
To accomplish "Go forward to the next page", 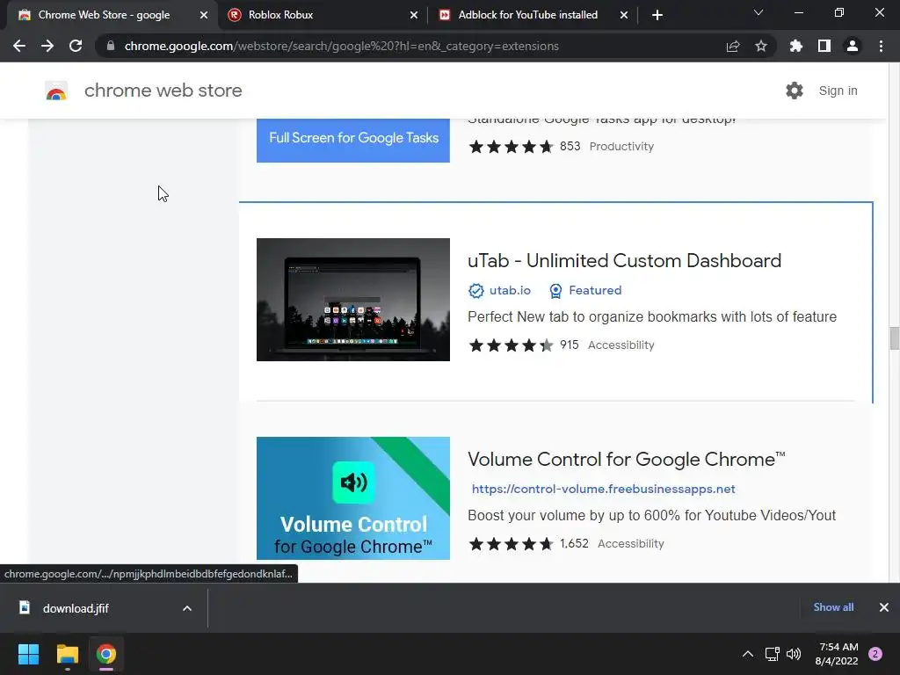I will coord(47,46).
